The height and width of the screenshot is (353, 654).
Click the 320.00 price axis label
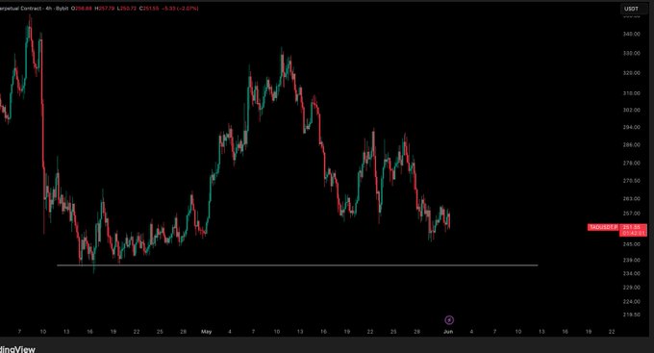[x=632, y=73]
